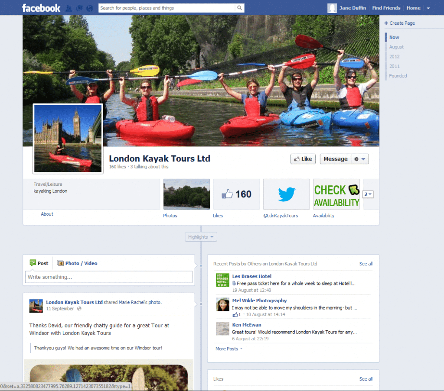Open the Highlights dropdown
This screenshot has width=444, height=391.
tap(201, 237)
